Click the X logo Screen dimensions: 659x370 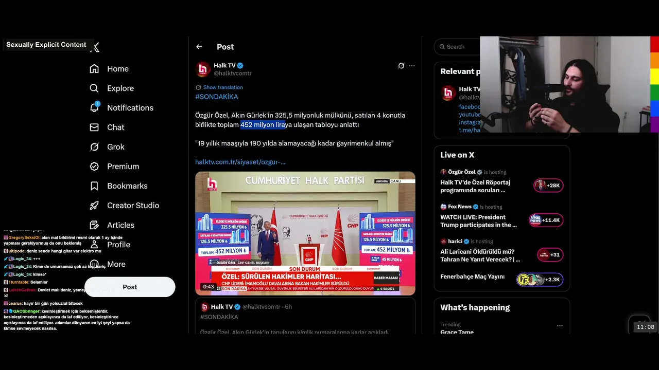pyautogui.click(x=95, y=47)
